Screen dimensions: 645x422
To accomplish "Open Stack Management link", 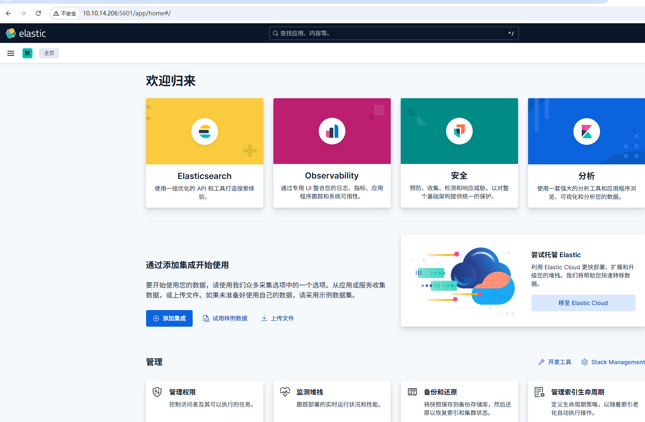I will tap(613, 362).
